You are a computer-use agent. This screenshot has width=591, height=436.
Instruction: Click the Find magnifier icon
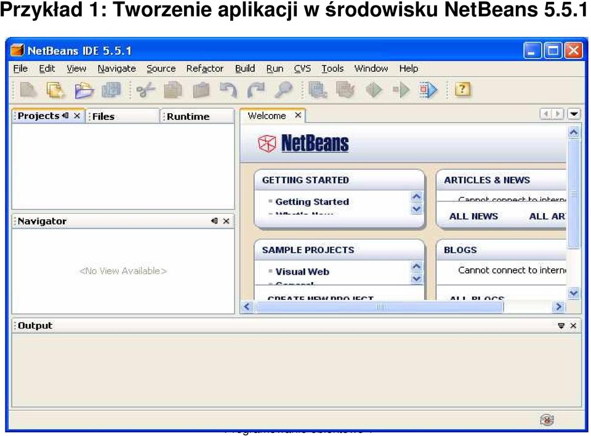click(x=283, y=91)
